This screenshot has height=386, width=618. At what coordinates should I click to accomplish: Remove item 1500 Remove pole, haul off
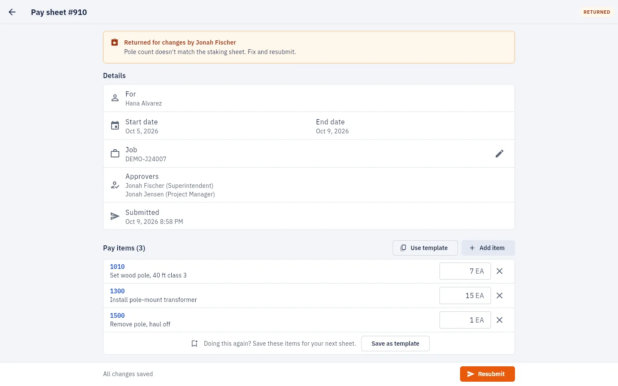coord(500,320)
